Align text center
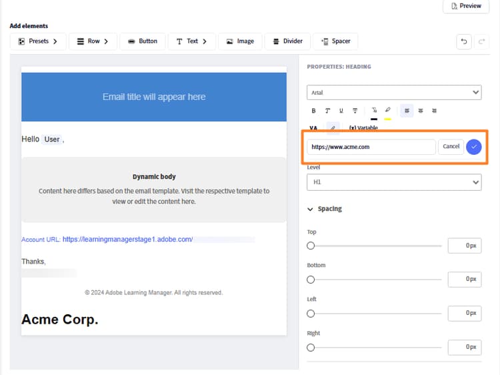 [x=421, y=111]
